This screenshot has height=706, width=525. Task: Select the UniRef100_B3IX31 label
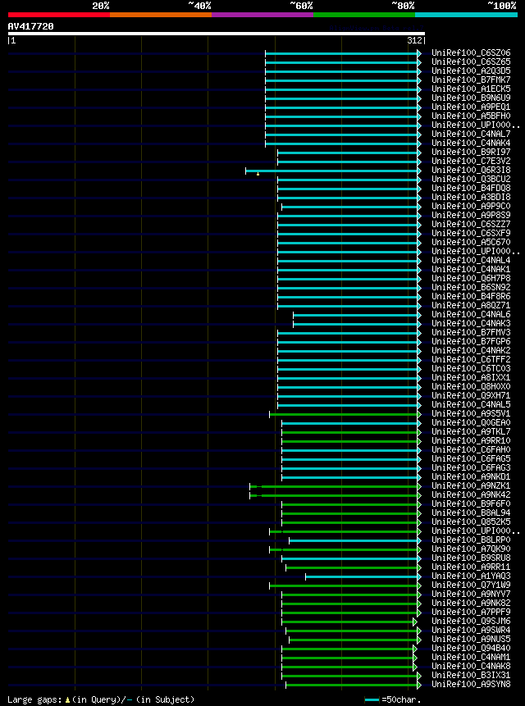471,675
